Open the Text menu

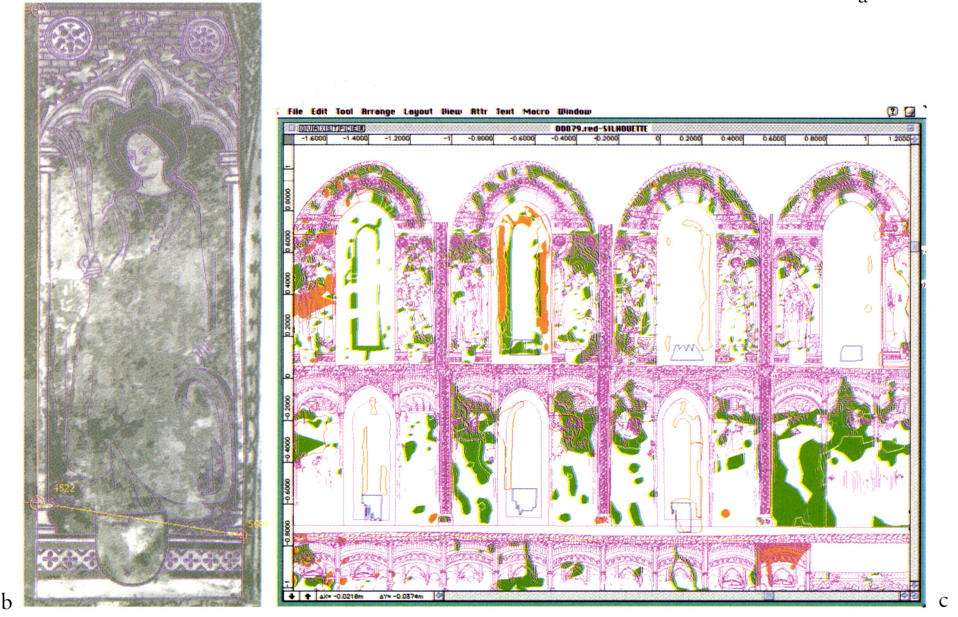pyautogui.click(x=505, y=111)
